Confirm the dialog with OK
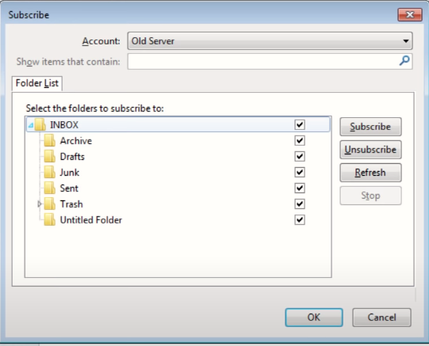Screen dimensions: 429x346 (x=314, y=317)
